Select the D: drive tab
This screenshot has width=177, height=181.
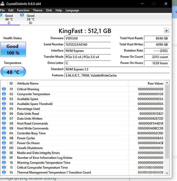click(31, 19)
